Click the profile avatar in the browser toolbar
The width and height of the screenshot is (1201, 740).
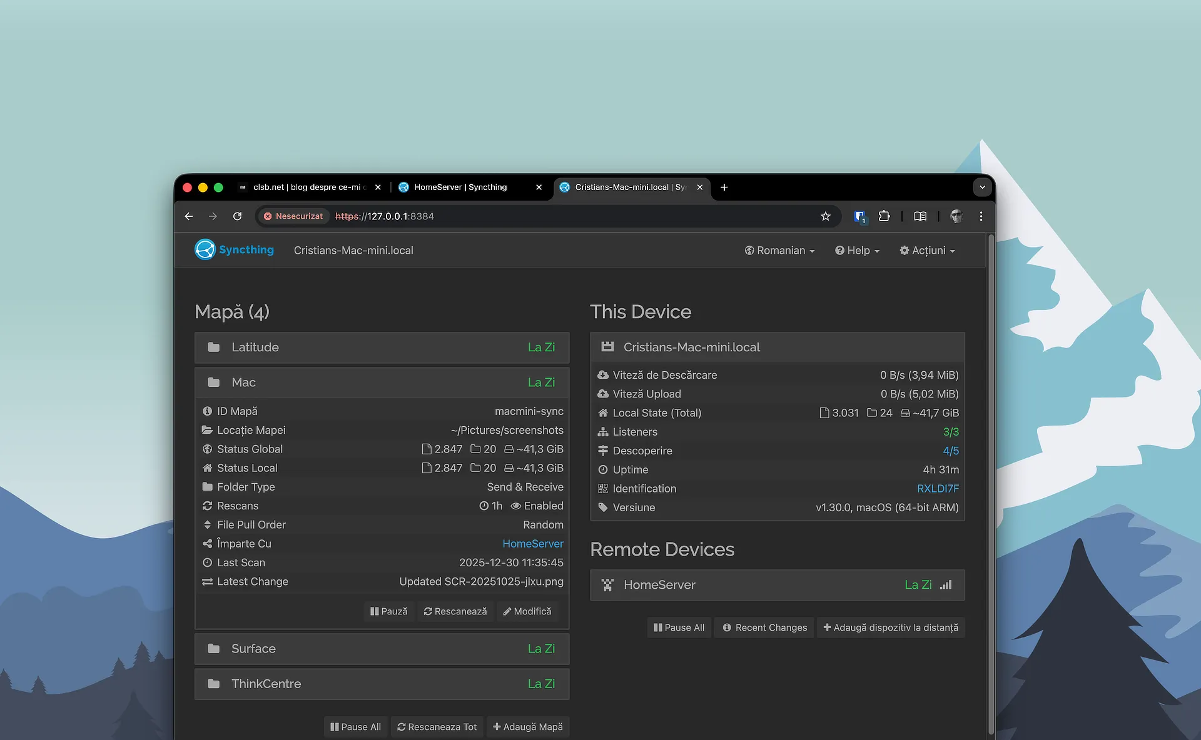click(956, 216)
